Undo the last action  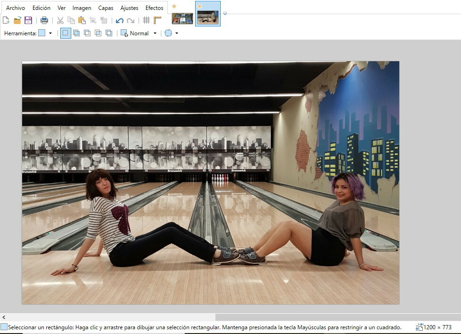pyautogui.click(x=120, y=20)
